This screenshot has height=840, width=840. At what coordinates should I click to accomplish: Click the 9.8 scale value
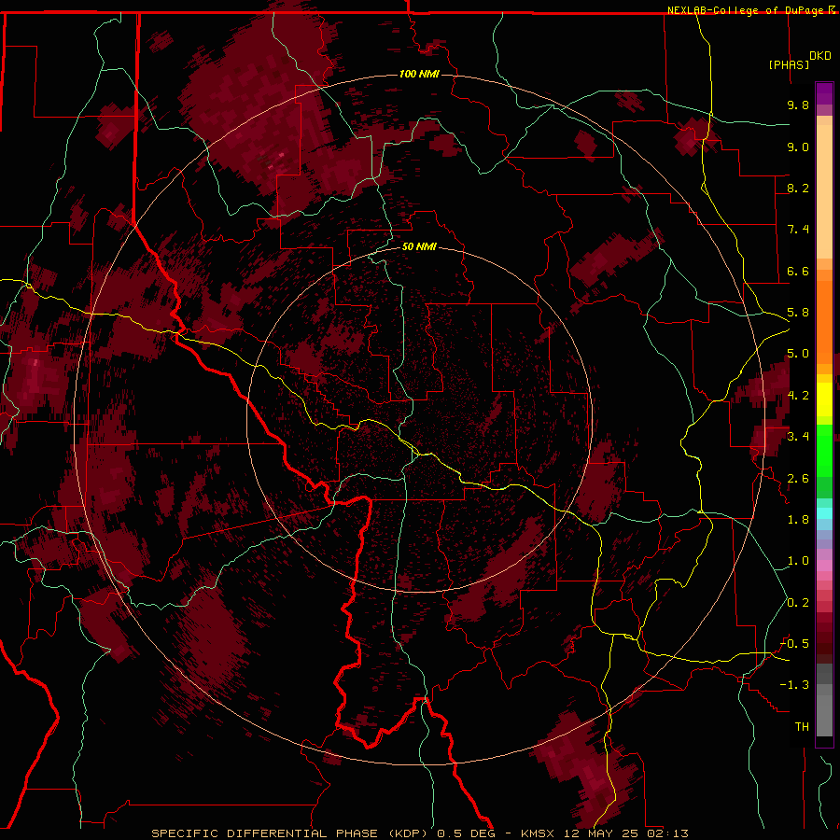click(x=798, y=105)
